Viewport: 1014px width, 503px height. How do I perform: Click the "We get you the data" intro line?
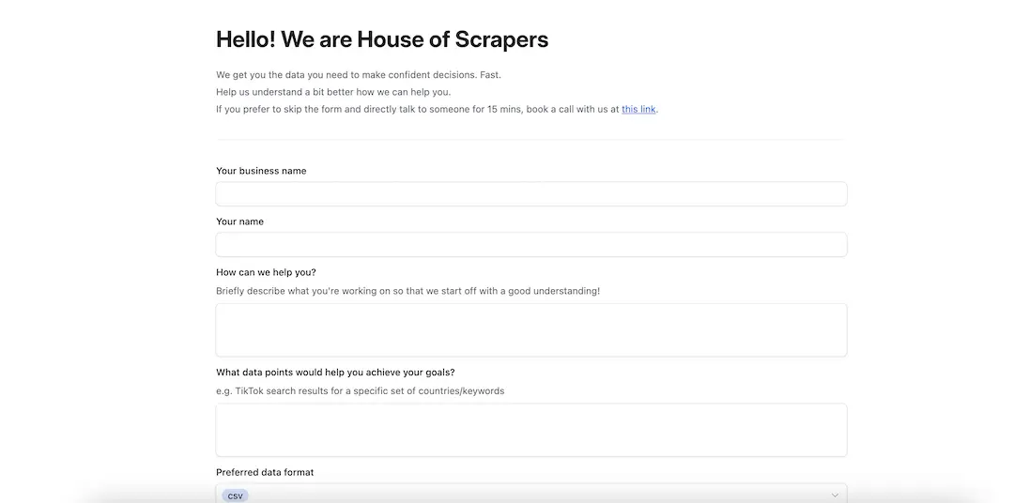(x=359, y=75)
